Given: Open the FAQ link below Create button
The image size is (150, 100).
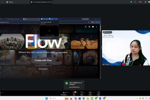Looking at the screenshot, I should (x=50, y=66).
